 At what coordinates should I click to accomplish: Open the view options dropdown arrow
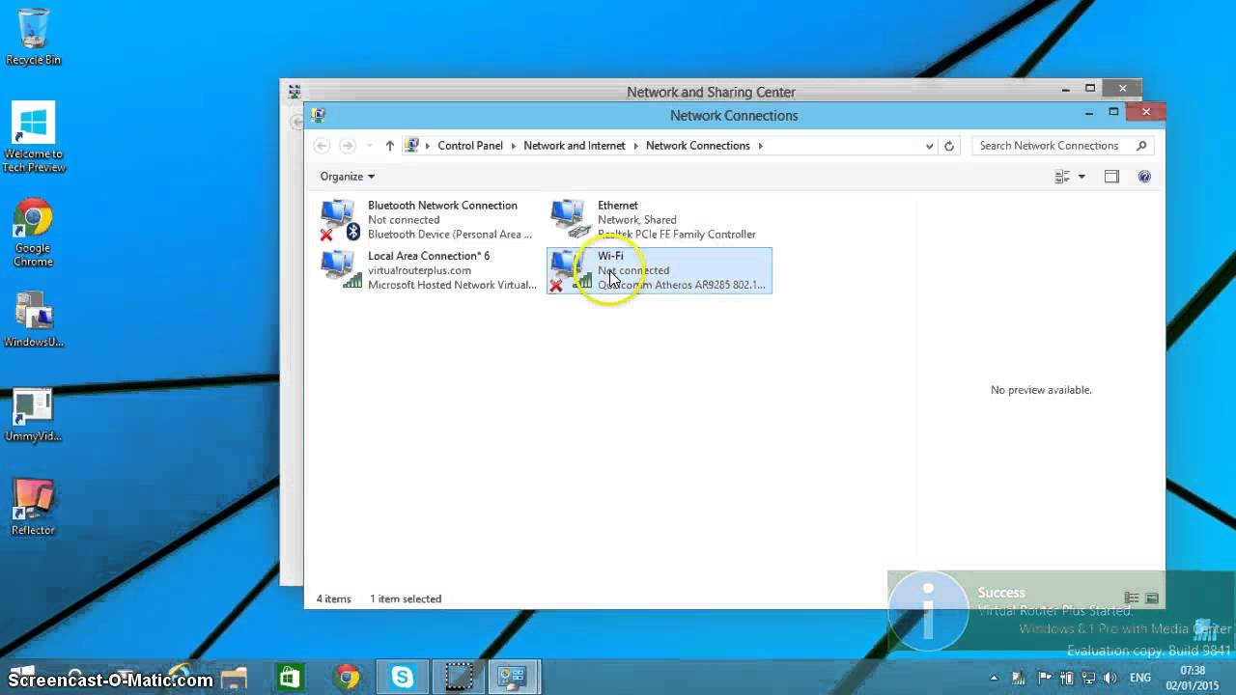(x=1081, y=177)
